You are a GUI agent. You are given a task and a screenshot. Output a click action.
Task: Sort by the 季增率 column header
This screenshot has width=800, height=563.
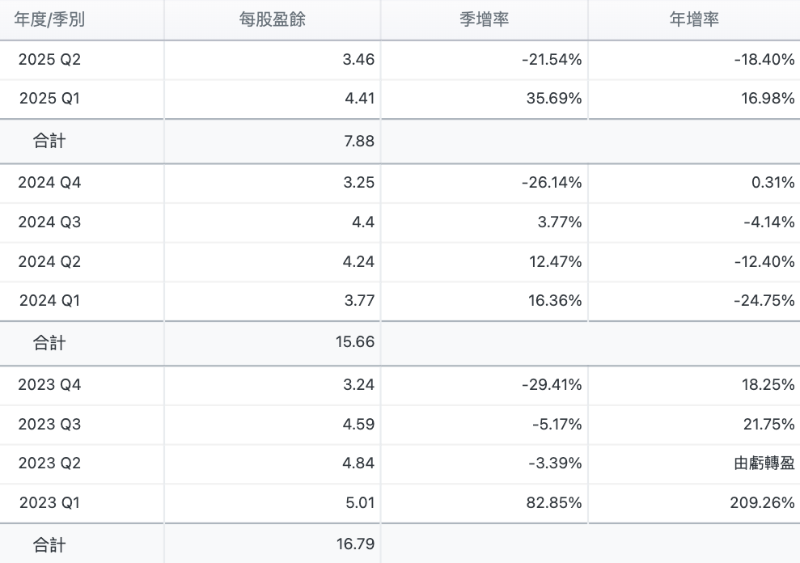coord(484,20)
